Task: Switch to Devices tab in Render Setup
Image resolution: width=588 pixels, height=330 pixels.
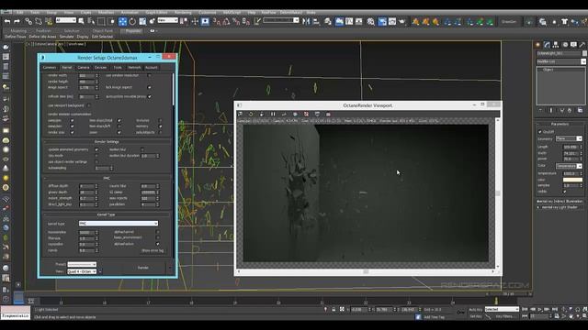Action: [100, 67]
